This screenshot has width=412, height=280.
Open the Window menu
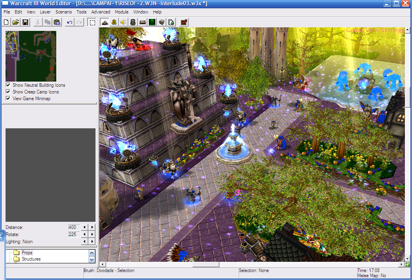tap(141, 12)
